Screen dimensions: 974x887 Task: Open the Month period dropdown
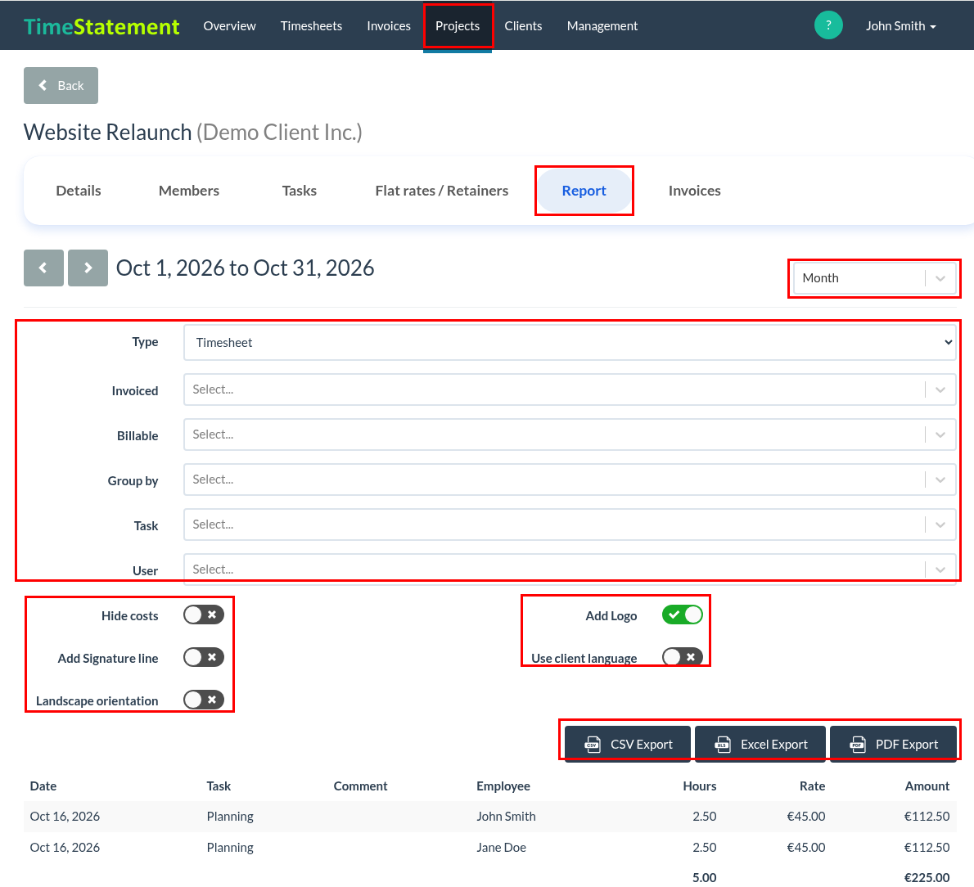(x=875, y=278)
